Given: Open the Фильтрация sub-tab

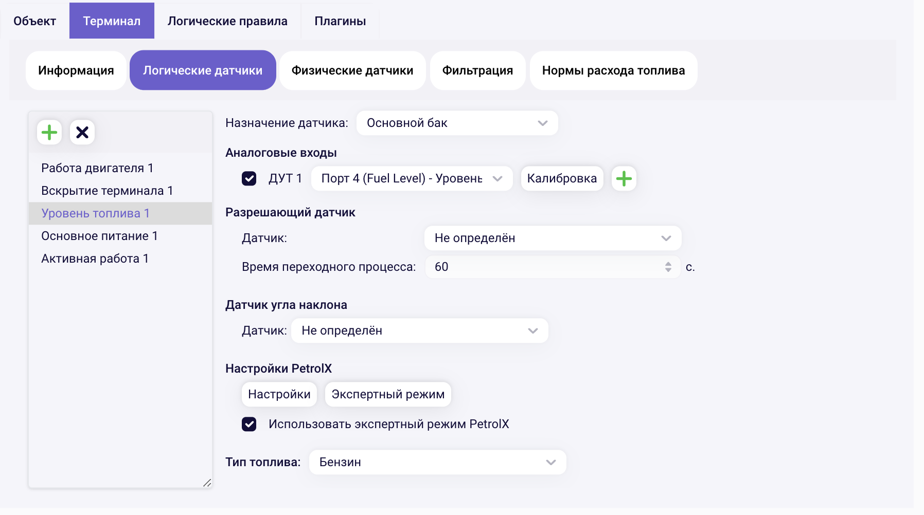Looking at the screenshot, I should point(478,70).
